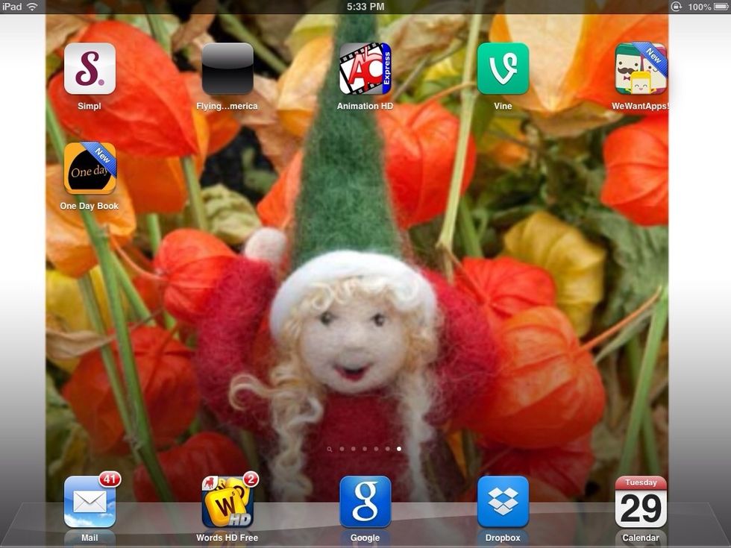The height and width of the screenshot is (548, 731).
Task: Tap the Wi-Fi signal icon
Action: coord(32,7)
